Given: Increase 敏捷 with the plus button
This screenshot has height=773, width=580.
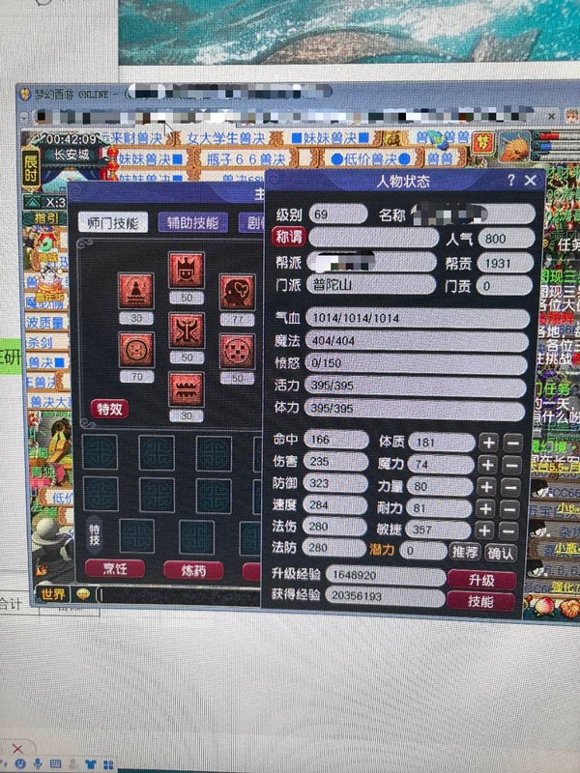Looking at the screenshot, I should pos(484,530).
